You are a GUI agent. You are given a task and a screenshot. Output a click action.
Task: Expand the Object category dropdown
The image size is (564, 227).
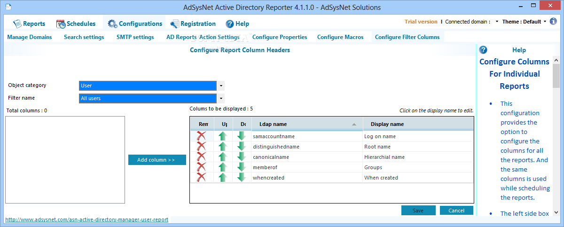pyautogui.click(x=221, y=86)
